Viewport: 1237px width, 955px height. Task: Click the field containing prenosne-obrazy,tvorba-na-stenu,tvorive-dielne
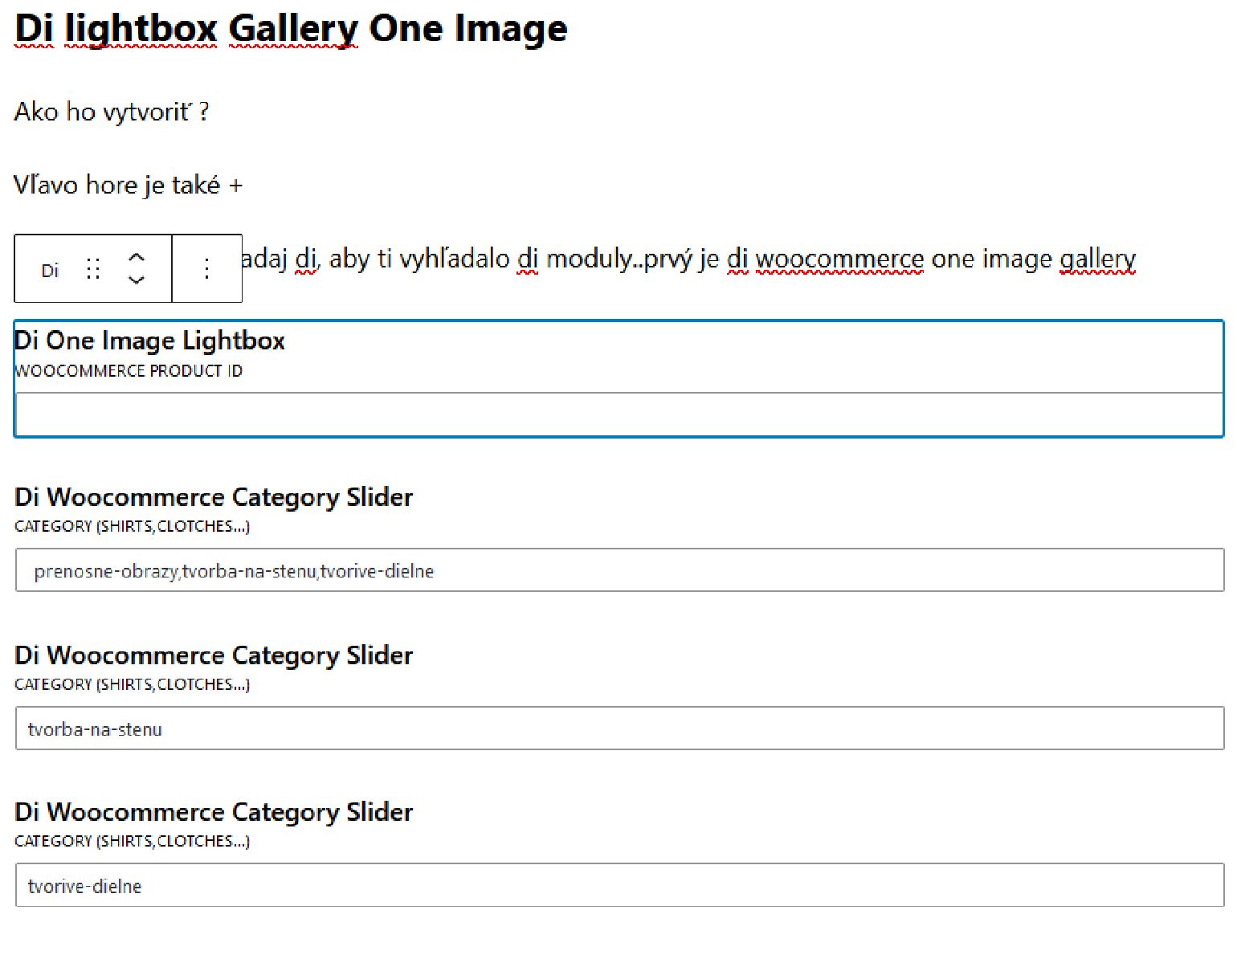[x=619, y=570]
